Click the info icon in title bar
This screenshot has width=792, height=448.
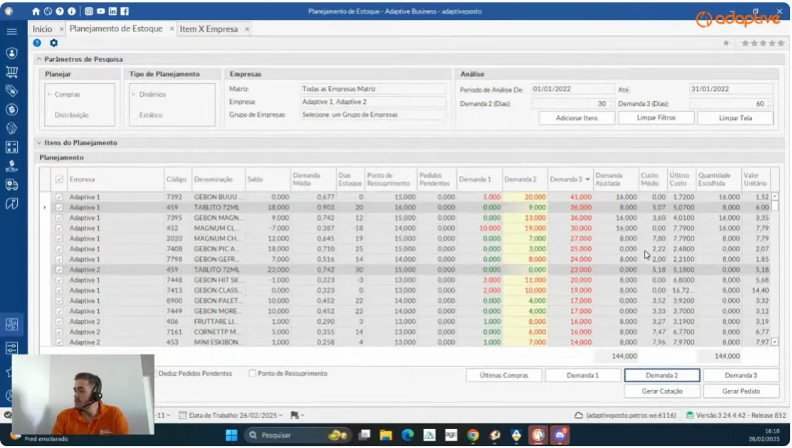point(71,11)
